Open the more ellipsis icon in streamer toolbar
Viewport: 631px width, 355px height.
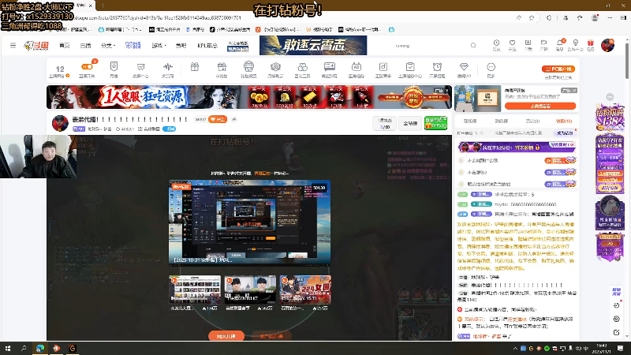(x=491, y=67)
